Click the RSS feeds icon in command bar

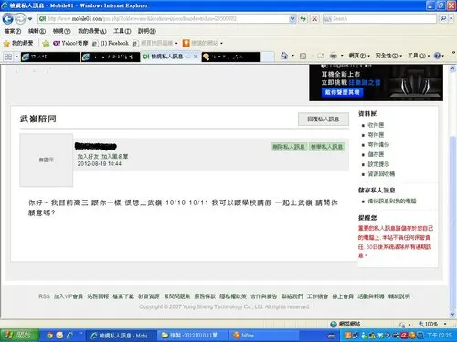(303, 56)
